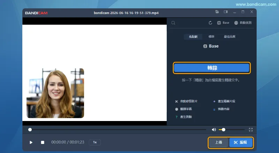Open the editor with 編輯 button
Screen dimensions: 279x153
click(241, 142)
